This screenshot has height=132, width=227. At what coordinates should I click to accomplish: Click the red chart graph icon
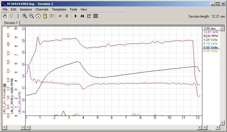click(89, 16)
